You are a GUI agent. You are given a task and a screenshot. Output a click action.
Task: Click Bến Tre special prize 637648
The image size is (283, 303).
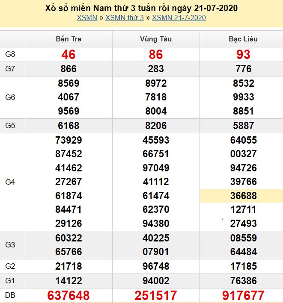click(69, 295)
